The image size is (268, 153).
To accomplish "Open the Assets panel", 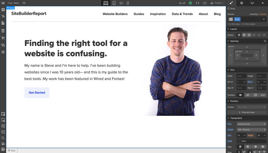I will [x=3, y=45].
